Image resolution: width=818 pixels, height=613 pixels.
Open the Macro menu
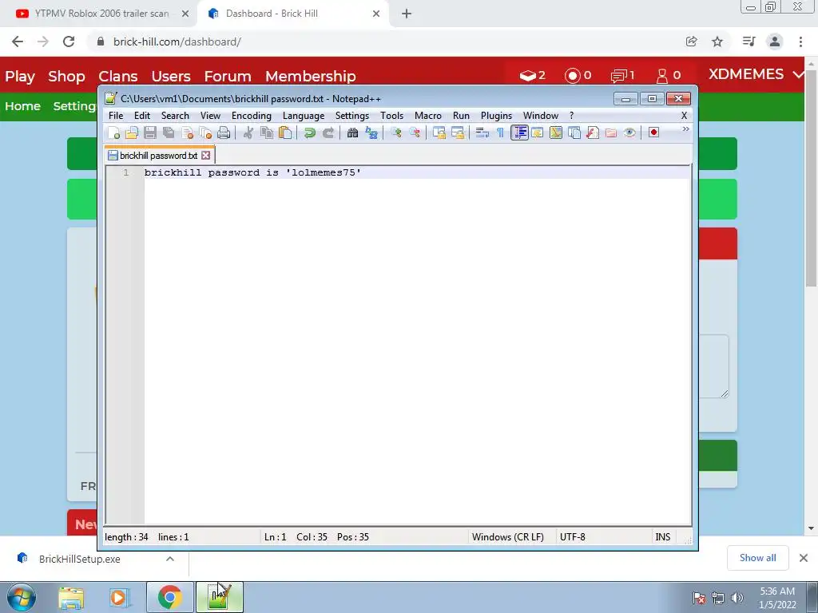tap(428, 116)
